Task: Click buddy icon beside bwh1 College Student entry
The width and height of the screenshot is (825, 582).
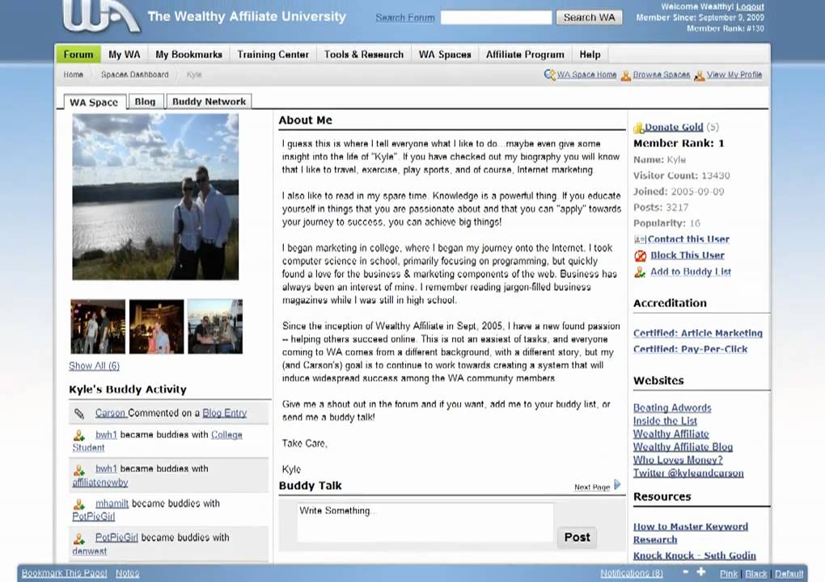Action: [x=79, y=436]
